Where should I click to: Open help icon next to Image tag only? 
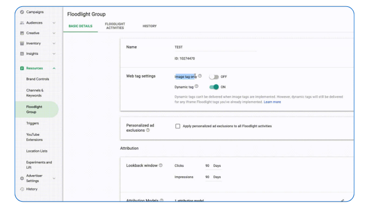coord(200,76)
